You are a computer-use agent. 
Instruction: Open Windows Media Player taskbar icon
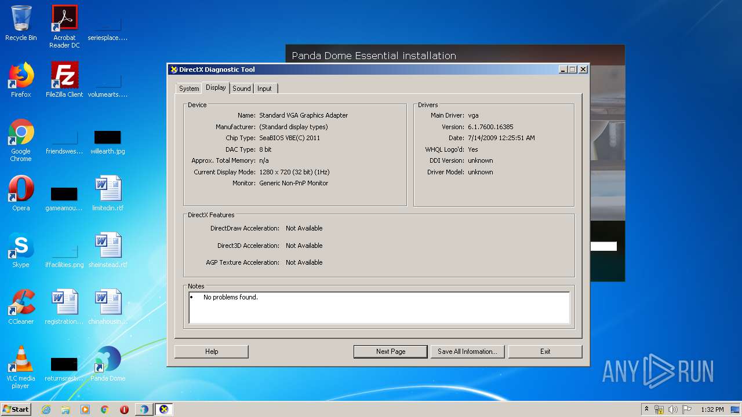[85, 409]
